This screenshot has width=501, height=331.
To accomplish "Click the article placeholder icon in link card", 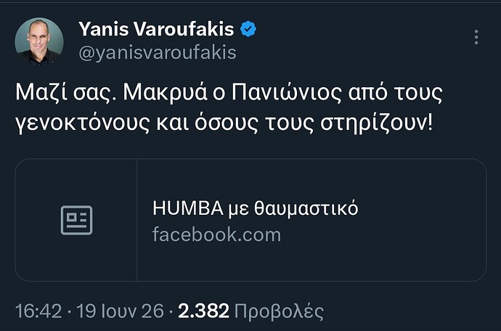I will 77,220.
